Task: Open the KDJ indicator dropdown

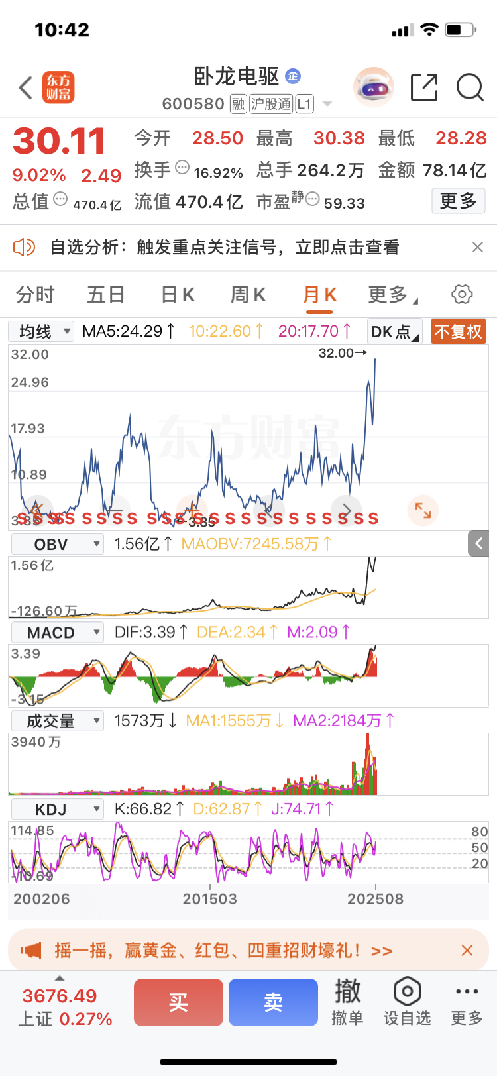Action: point(58,809)
